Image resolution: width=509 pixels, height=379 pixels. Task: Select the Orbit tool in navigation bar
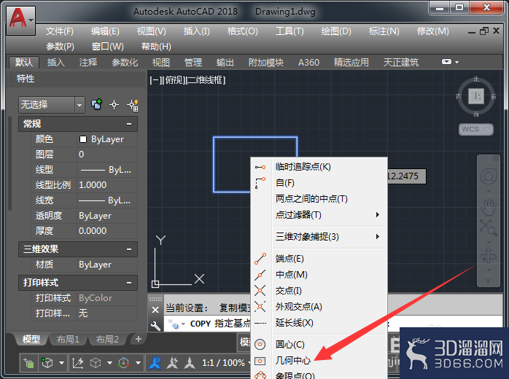(x=489, y=255)
